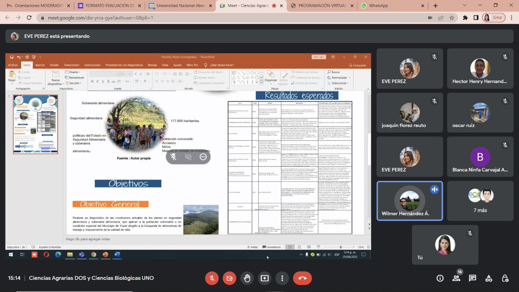Bookmark this tab with star icon
Viewport: 519px width, 292px height.
tap(452, 18)
